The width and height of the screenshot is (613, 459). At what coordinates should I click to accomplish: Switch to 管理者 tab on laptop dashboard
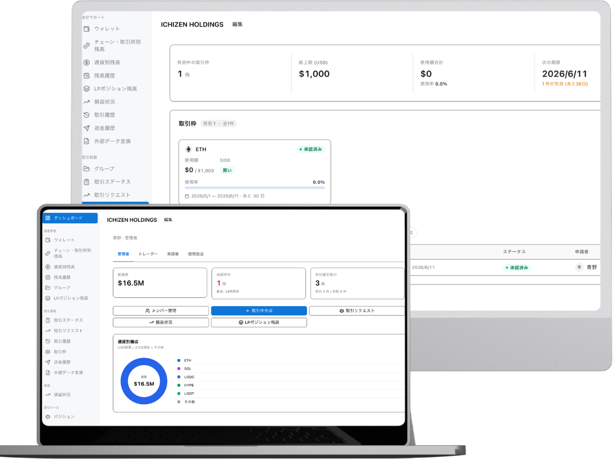coord(123,253)
